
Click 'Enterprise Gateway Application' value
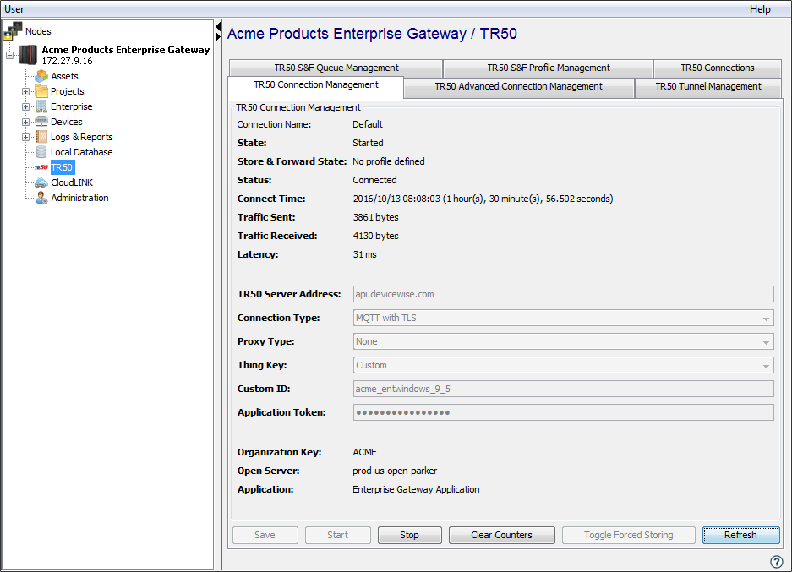(416, 489)
